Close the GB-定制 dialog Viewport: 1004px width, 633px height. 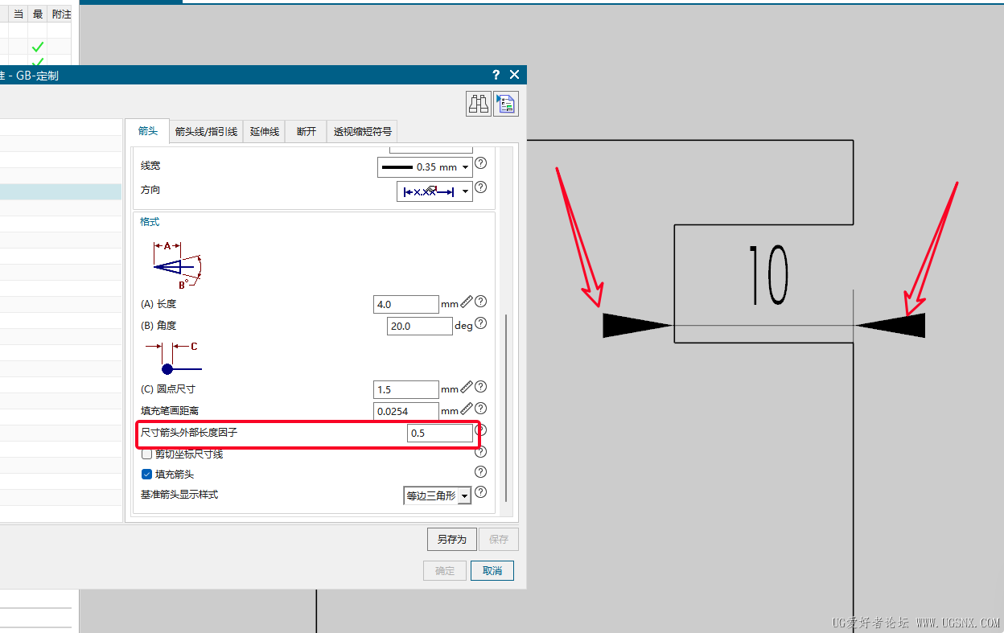(515, 75)
